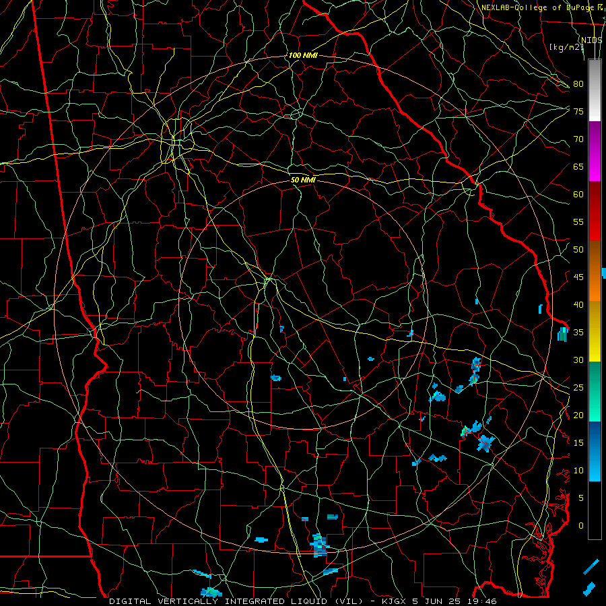
Task: Click the 45 value on color scale
Action: click(x=578, y=277)
